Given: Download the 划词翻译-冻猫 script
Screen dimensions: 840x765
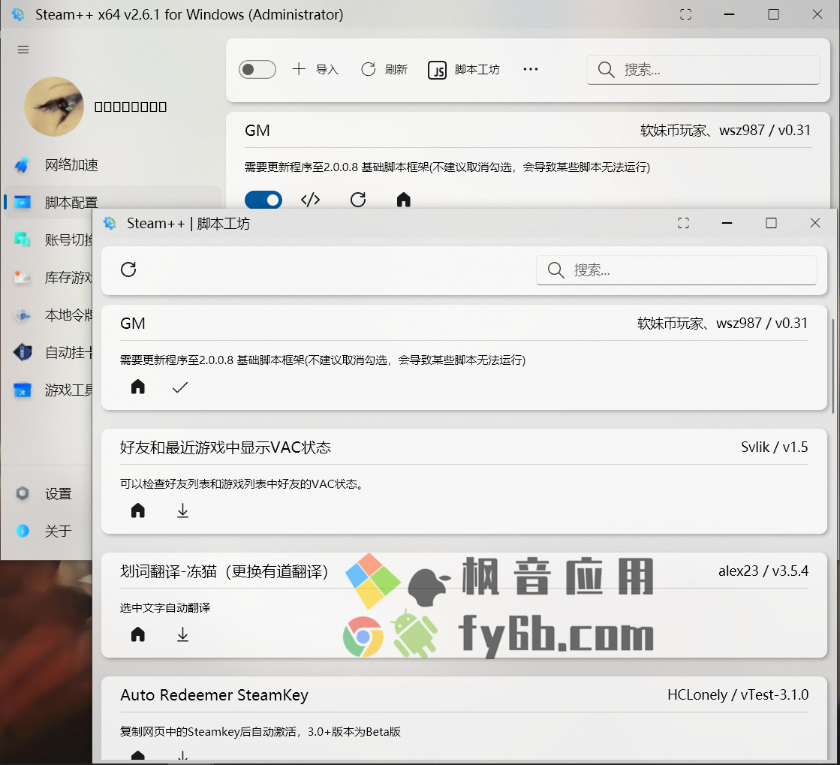Looking at the screenshot, I should (x=182, y=634).
